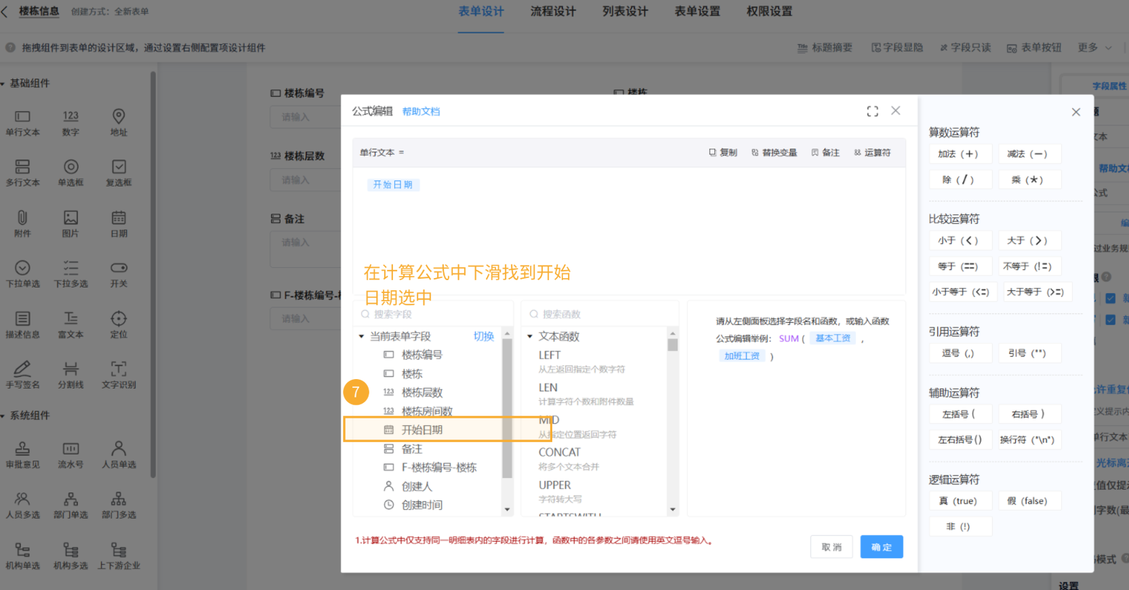Pick the 下拉多选 component
The image size is (1129, 590).
tap(70, 274)
